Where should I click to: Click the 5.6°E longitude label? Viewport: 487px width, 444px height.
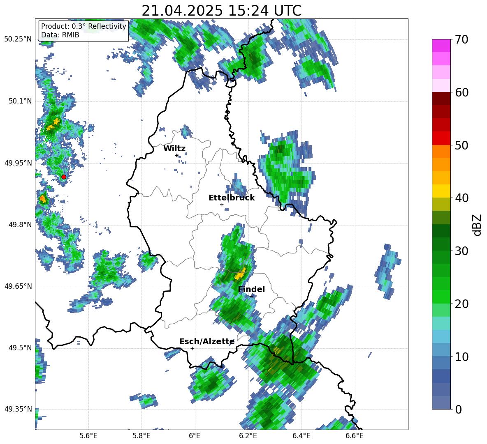coord(88,436)
